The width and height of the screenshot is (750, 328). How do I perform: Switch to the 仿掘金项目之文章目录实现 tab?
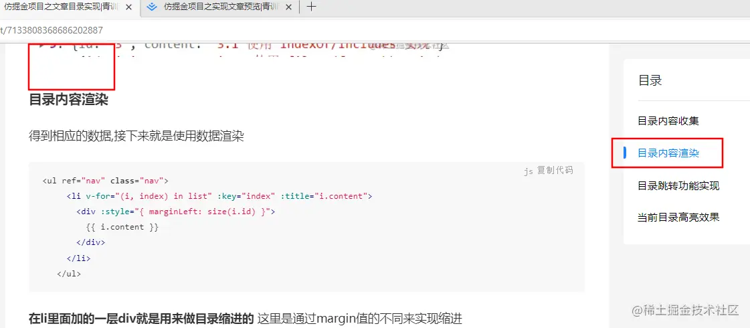(60, 7)
